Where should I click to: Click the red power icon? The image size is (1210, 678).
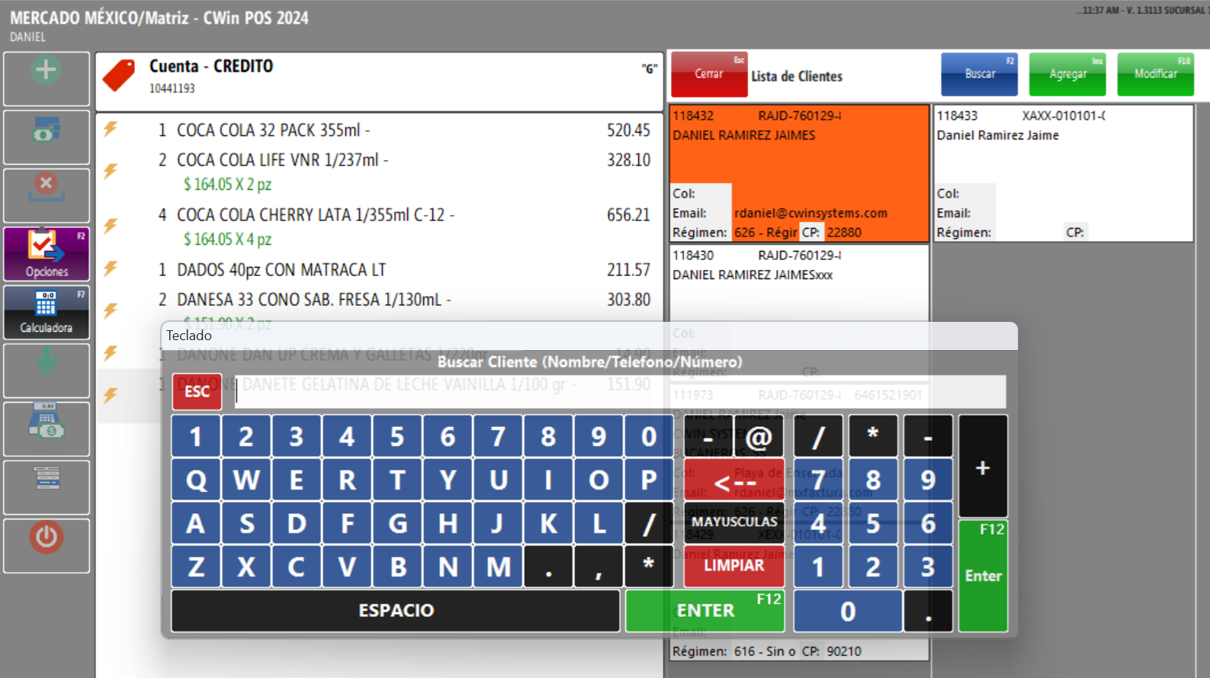[46, 538]
